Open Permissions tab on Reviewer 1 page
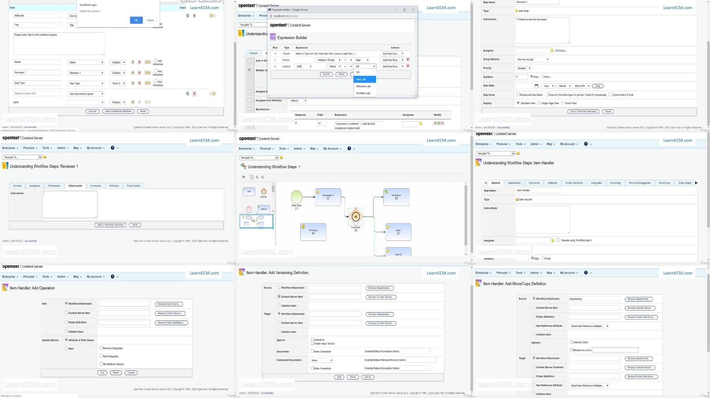The height and width of the screenshot is (398, 710). coord(54,186)
